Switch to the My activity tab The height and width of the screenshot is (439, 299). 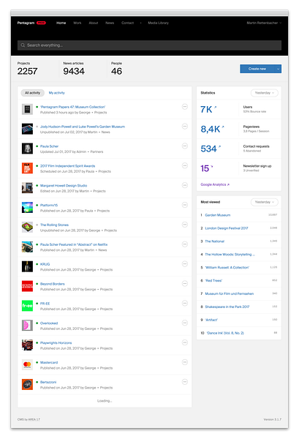pyautogui.click(x=56, y=93)
